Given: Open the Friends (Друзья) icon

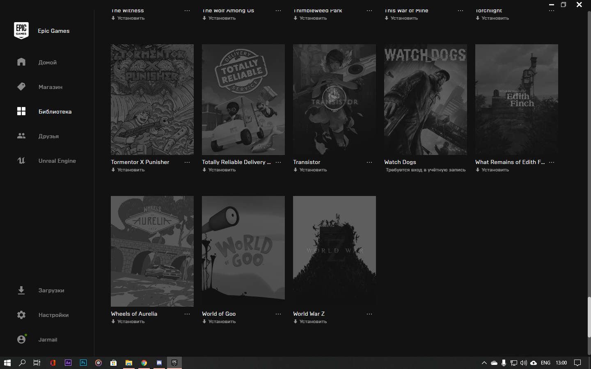Looking at the screenshot, I should click(x=21, y=136).
